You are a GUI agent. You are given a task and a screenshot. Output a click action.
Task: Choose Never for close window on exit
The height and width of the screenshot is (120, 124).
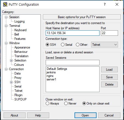click(66, 103)
